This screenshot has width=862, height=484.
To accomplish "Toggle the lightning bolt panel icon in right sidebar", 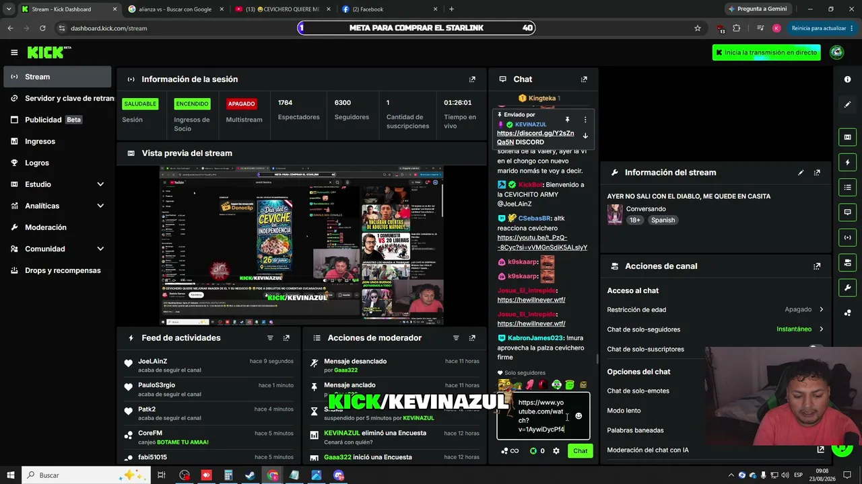I will tap(848, 162).
